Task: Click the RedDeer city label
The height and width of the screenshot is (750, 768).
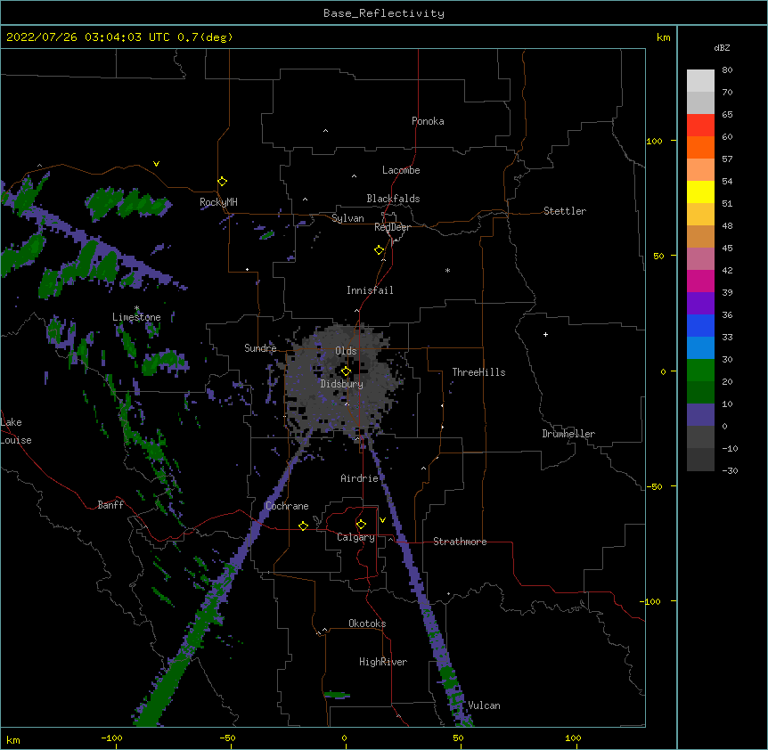Action: 392,227
